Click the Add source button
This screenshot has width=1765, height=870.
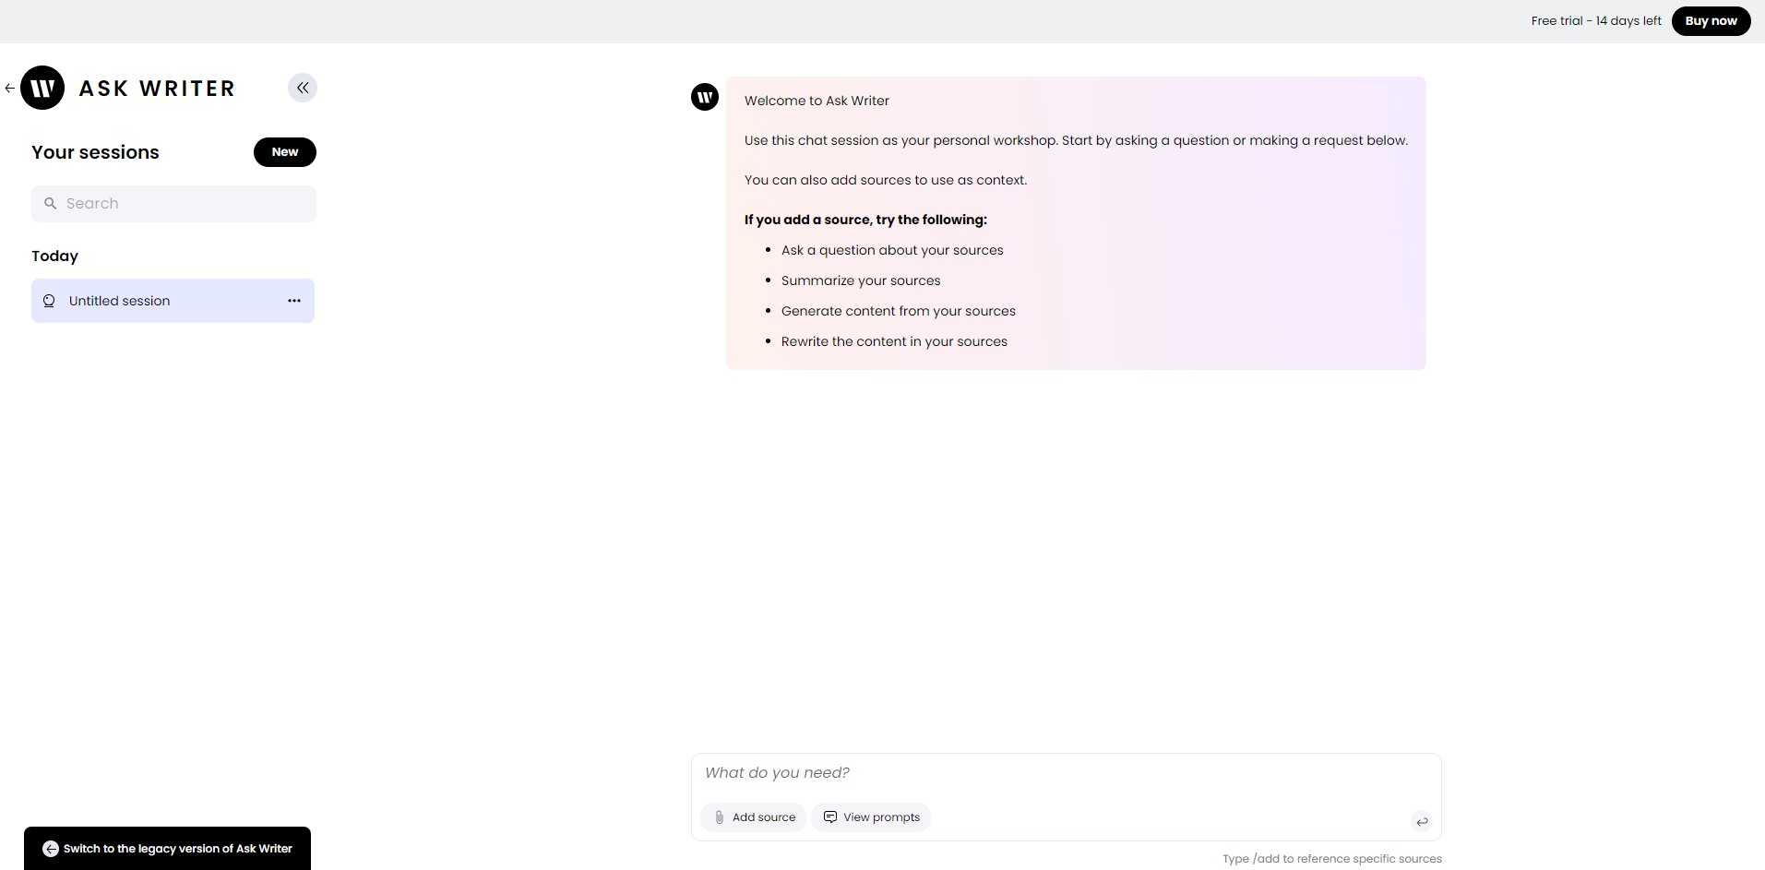click(x=754, y=817)
